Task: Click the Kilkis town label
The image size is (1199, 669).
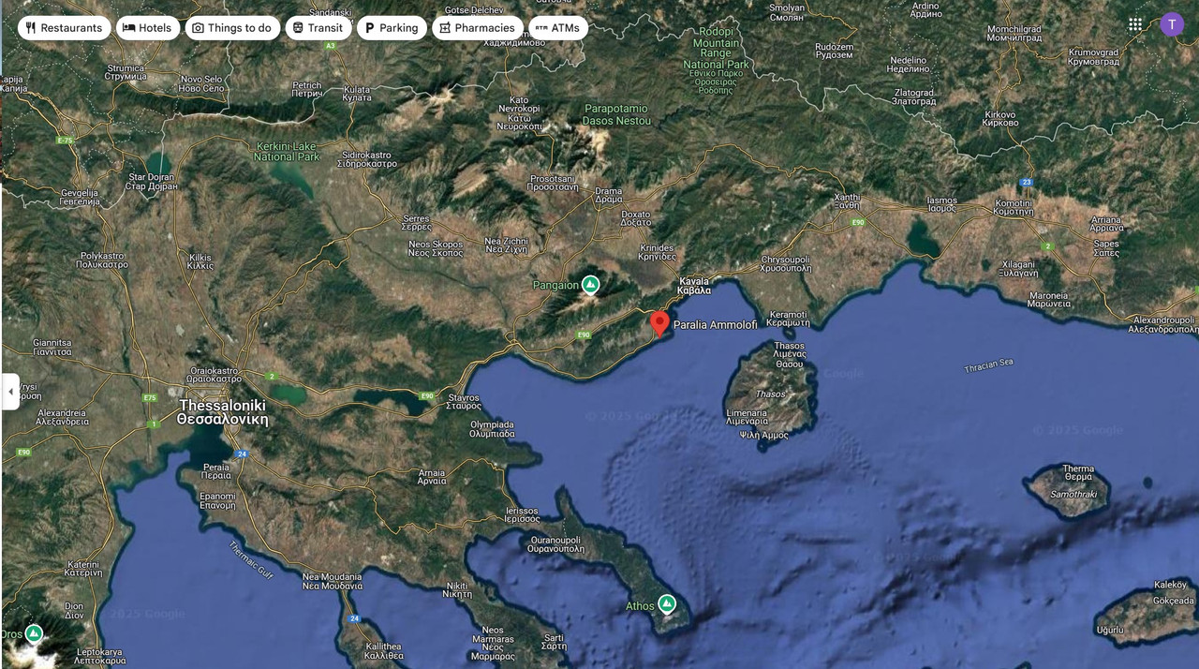Action: tap(200, 261)
